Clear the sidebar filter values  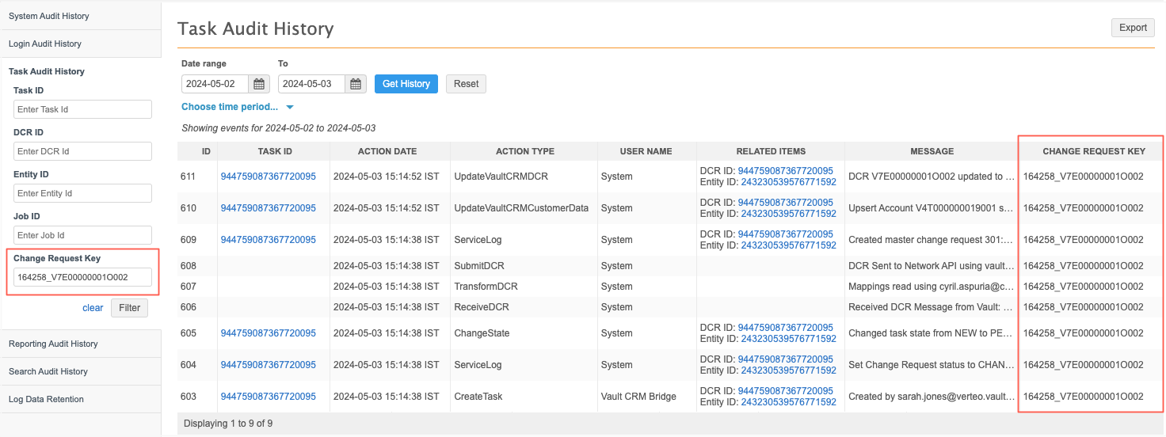coord(93,308)
